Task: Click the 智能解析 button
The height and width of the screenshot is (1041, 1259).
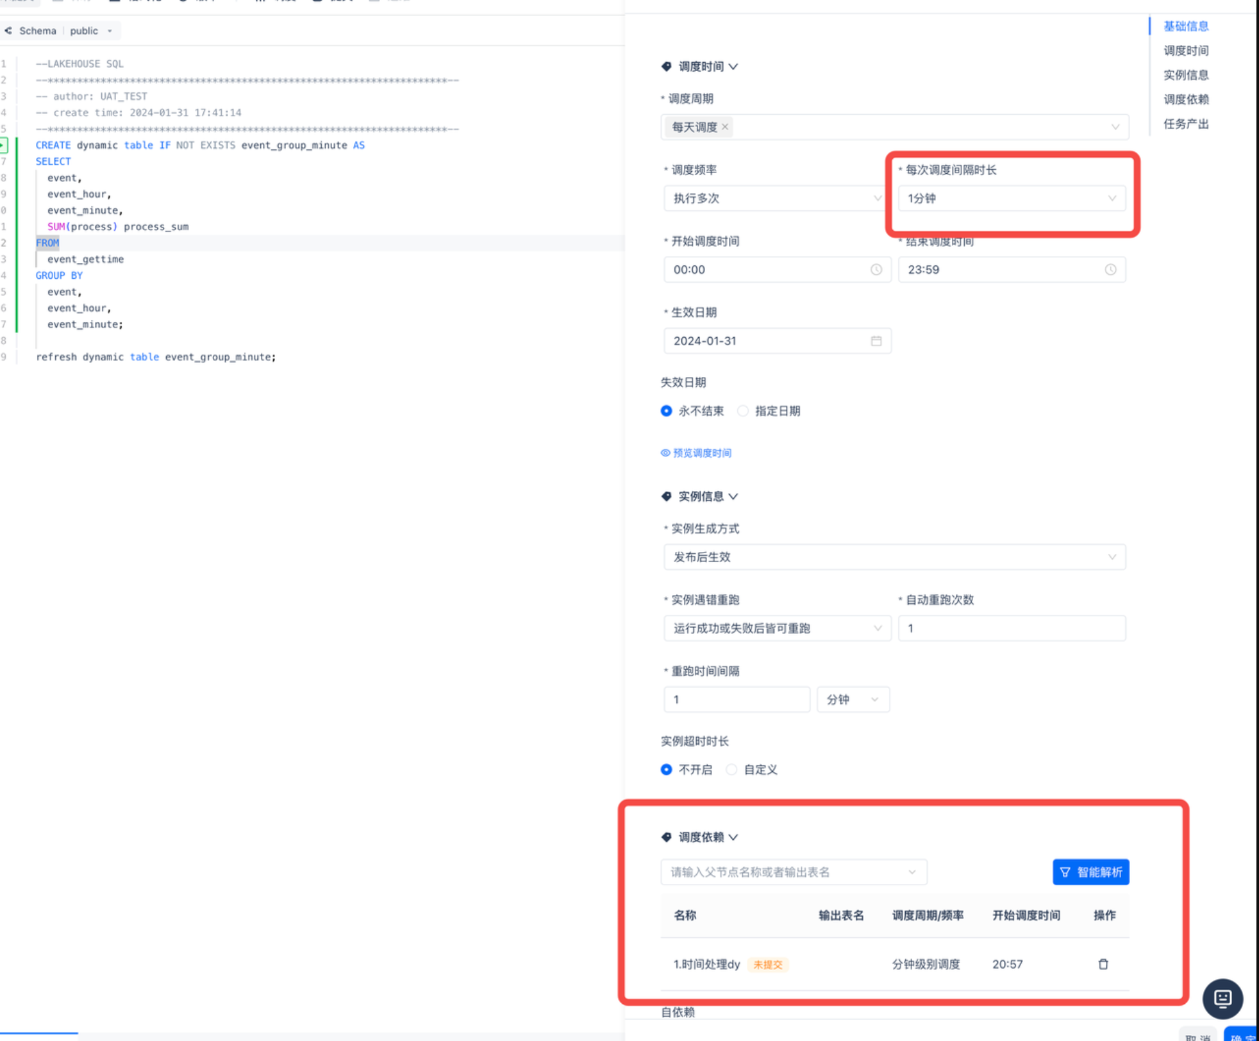Action: coord(1090,872)
